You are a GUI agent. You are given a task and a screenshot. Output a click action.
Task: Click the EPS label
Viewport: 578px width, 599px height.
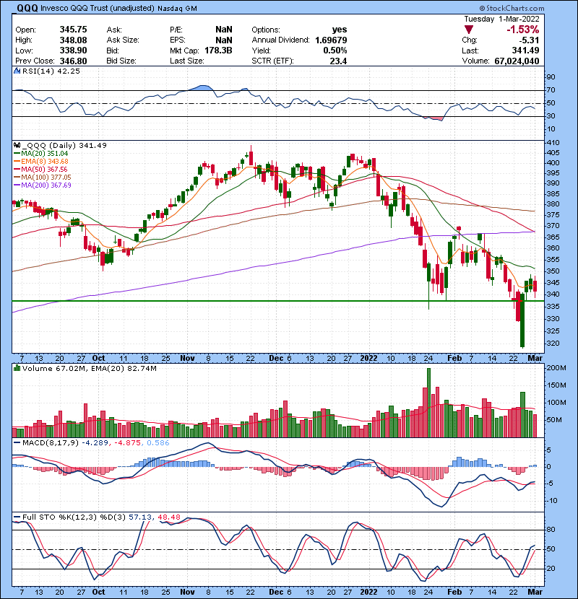pos(178,40)
